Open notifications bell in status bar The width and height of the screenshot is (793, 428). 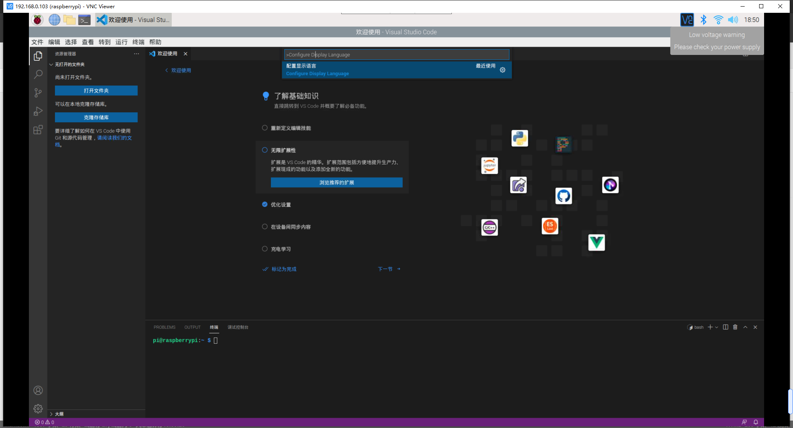pyautogui.click(x=756, y=422)
